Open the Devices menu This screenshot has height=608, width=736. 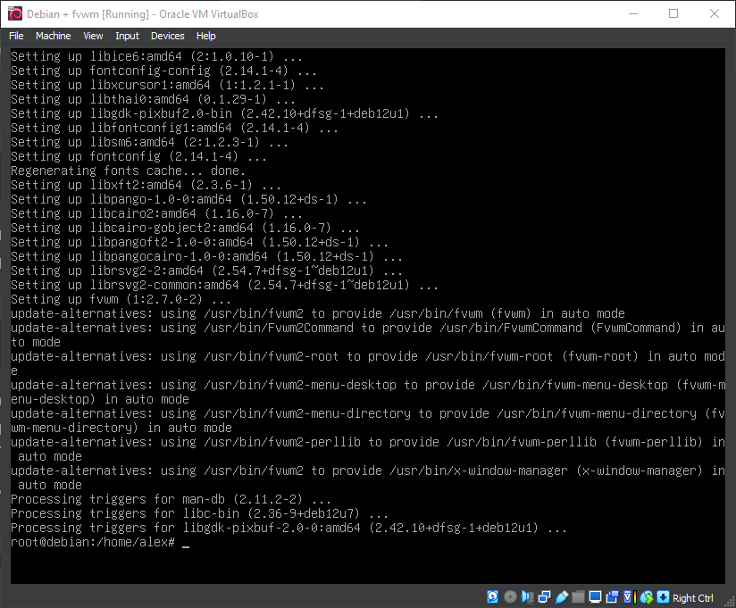[167, 36]
